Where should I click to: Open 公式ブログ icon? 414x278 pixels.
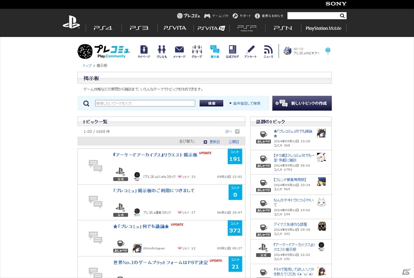tap(232, 51)
